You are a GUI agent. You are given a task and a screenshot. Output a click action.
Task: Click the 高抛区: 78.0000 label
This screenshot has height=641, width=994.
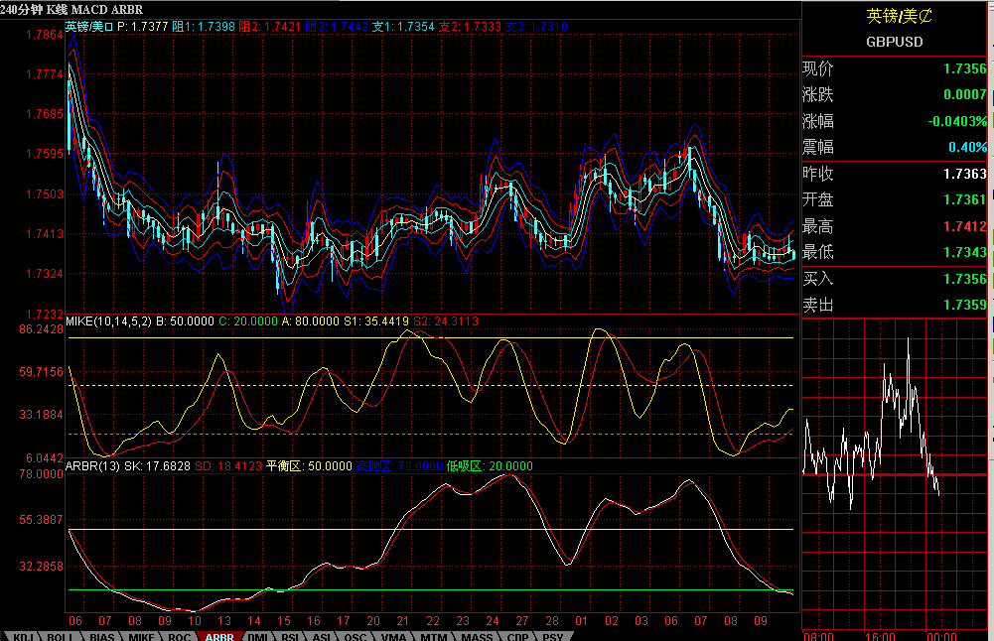pos(399,466)
